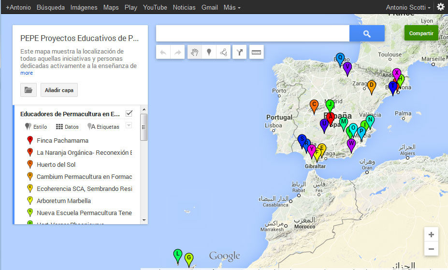Toggle Educadores de Permacultura layer checkbox
Viewport: 448px width, 270px height.
pos(129,113)
